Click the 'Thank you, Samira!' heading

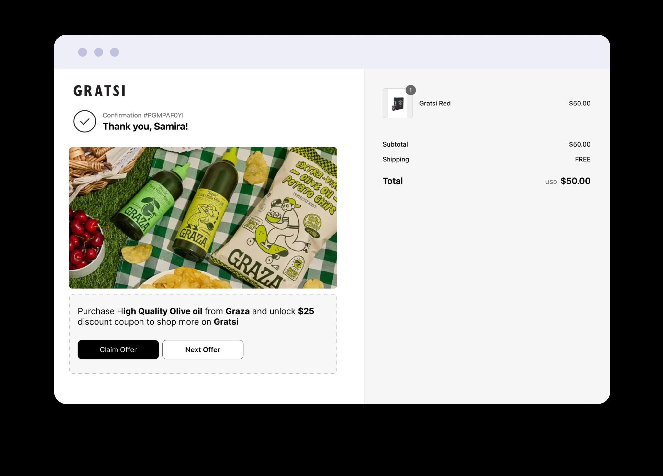click(145, 126)
